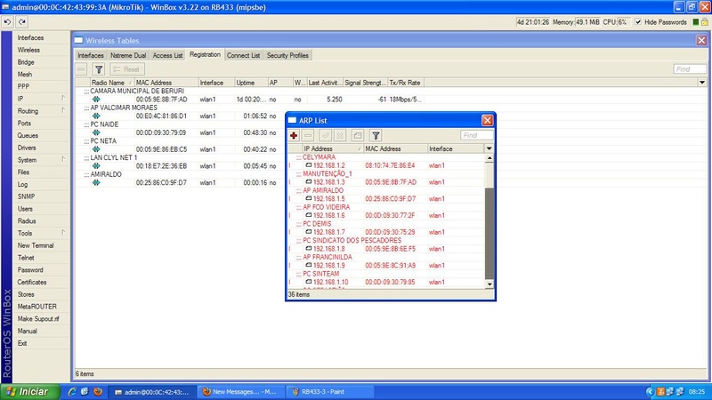Click the Redo arrow in top toolbar

pos(21,21)
